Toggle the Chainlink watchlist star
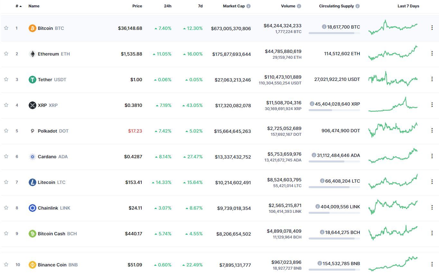This screenshot has width=439, height=277. pos(6,208)
